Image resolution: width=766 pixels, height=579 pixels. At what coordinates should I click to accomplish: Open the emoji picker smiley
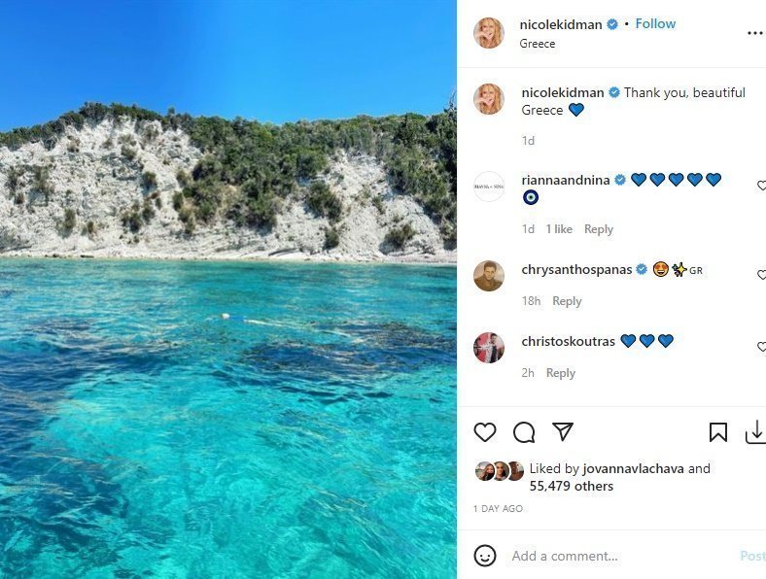[x=485, y=556]
